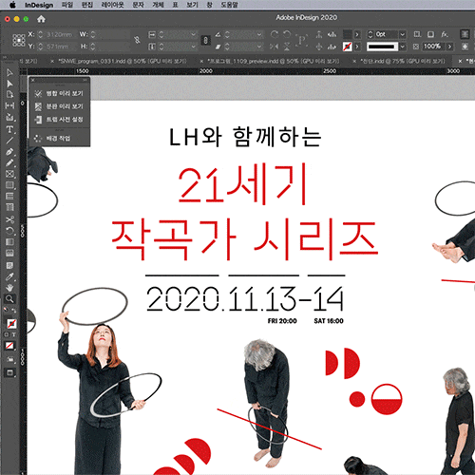The width and height of the screenshot is (475, 475).
Task: Open shear angle dropdown
Action: pyautogui.click(x=259, y=47)
